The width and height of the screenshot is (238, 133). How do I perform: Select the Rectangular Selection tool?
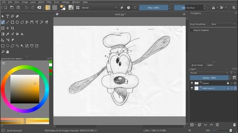pos(3,46)
